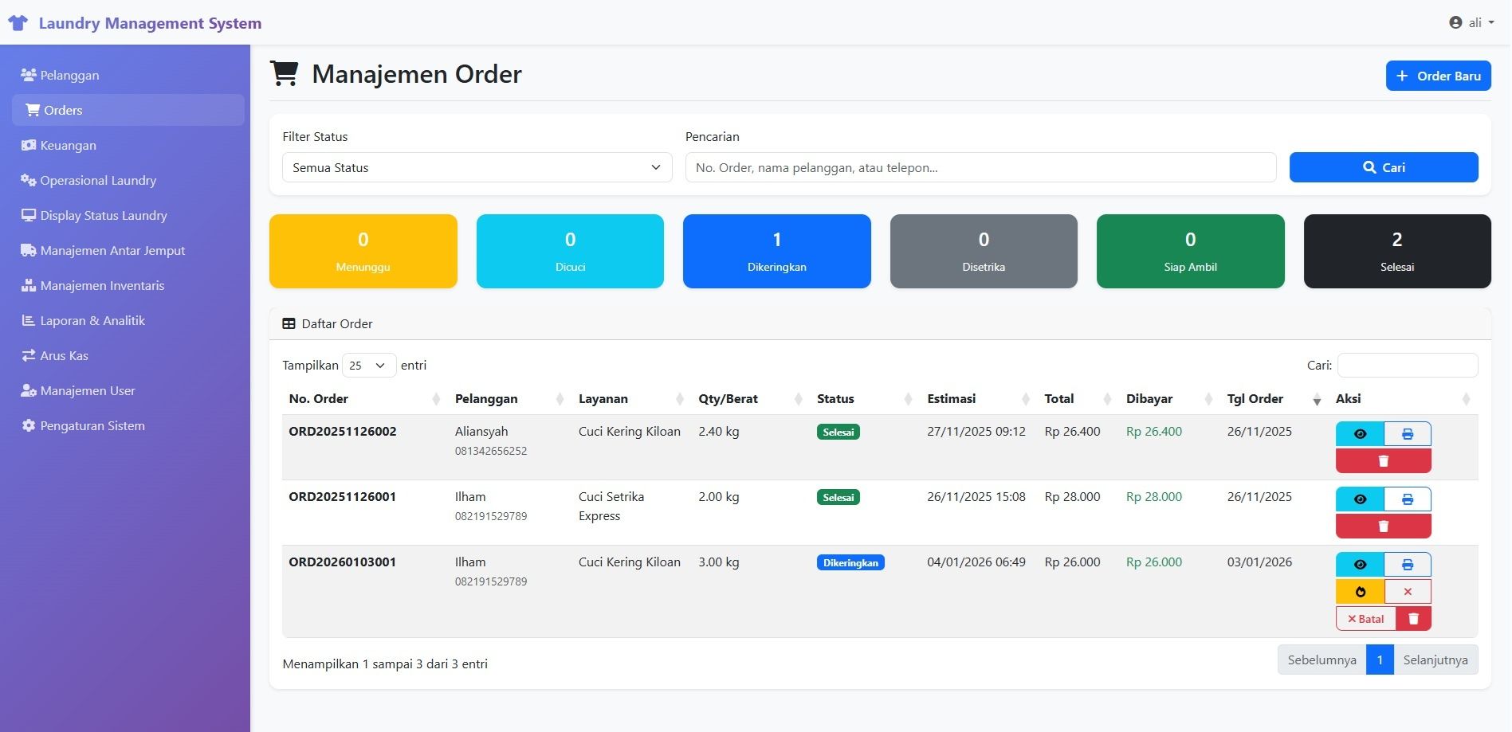Focus the Pencarian order search field

[x=980, y=168]
